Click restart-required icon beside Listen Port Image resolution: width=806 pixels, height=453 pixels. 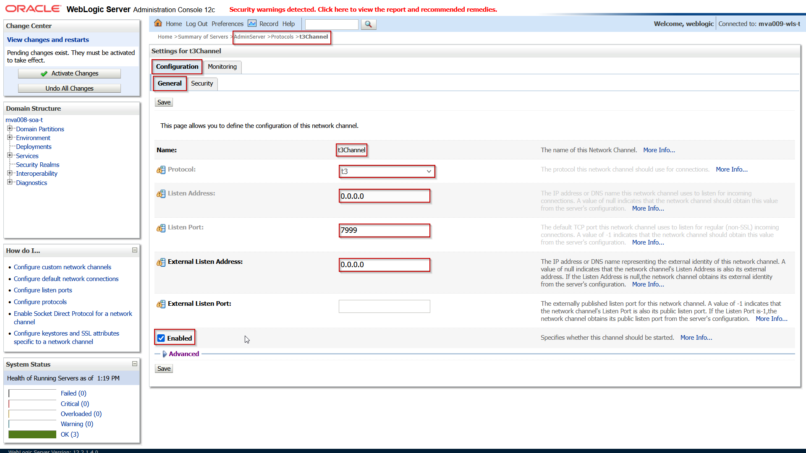point(161,228)
